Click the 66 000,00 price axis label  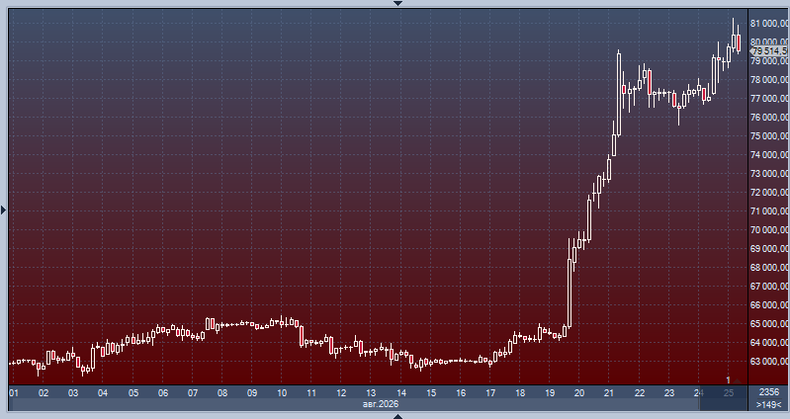click(769, 305)
